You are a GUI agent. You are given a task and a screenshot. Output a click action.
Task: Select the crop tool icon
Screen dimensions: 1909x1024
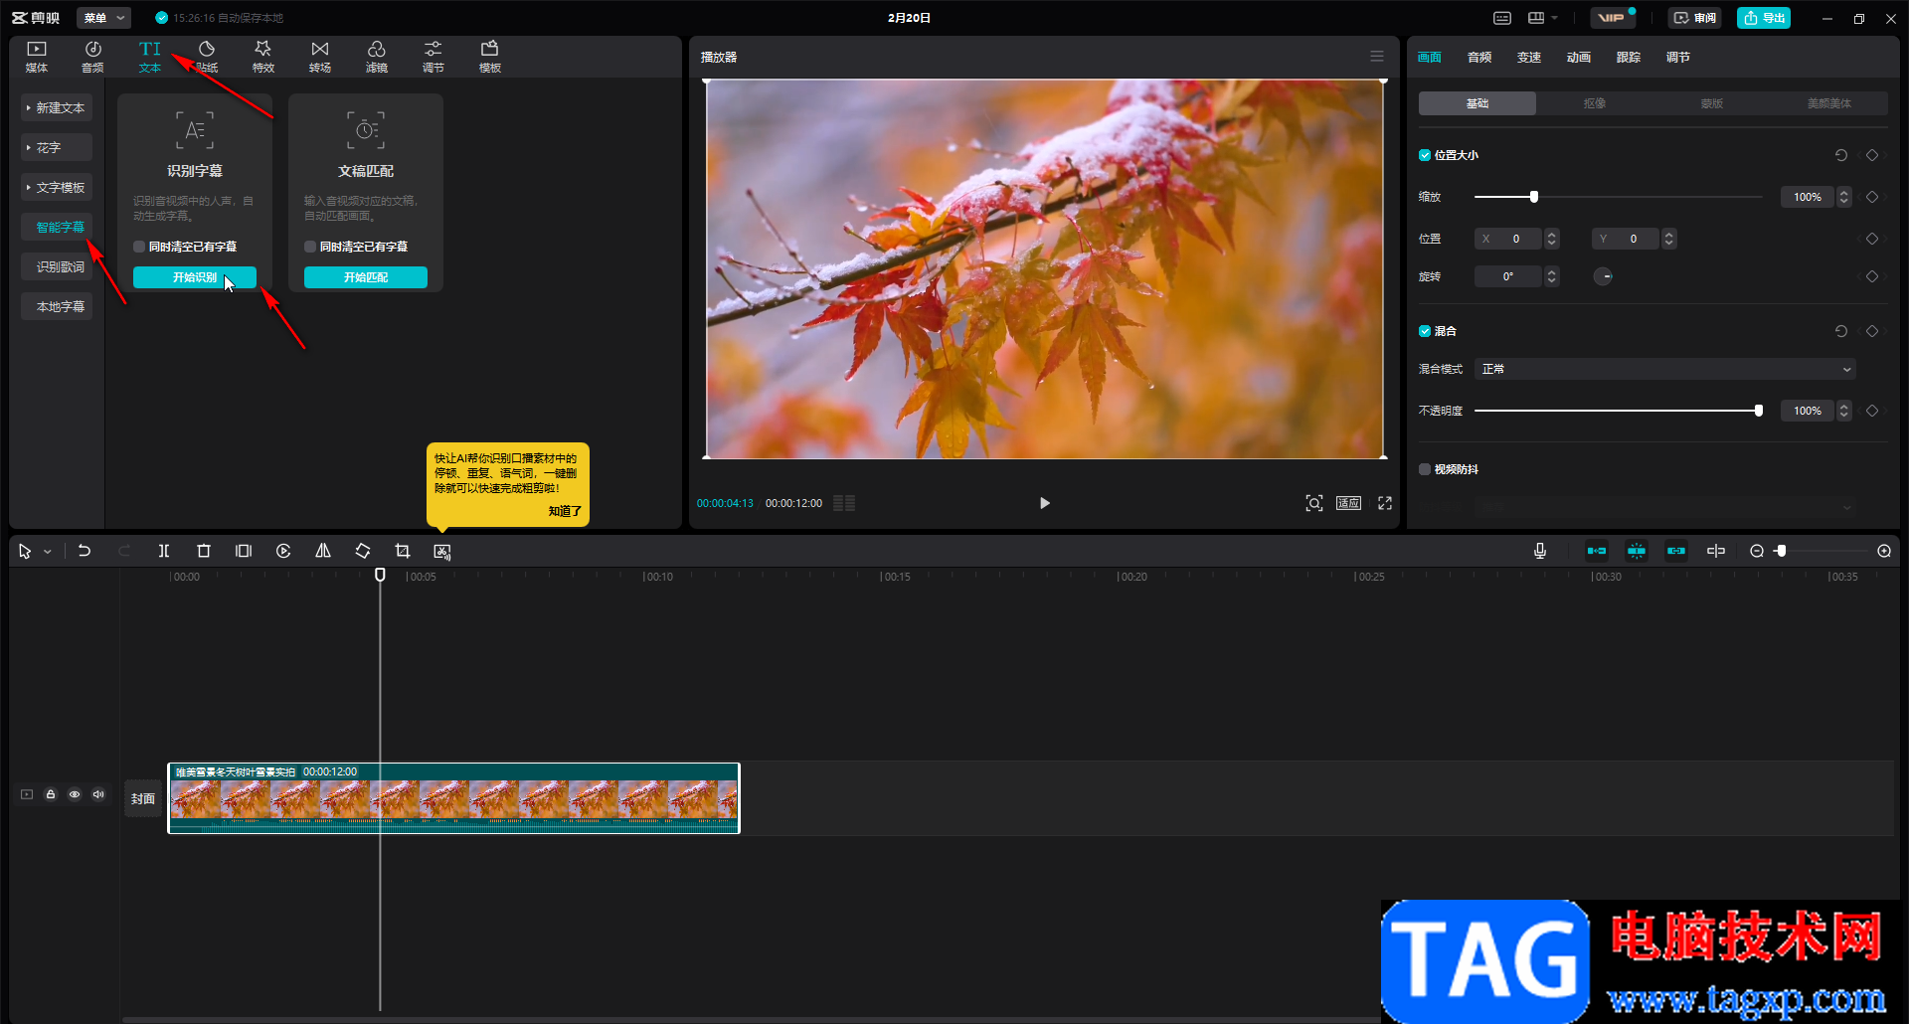point(403,551)
